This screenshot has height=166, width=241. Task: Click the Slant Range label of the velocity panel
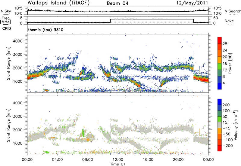coord(8,125)
